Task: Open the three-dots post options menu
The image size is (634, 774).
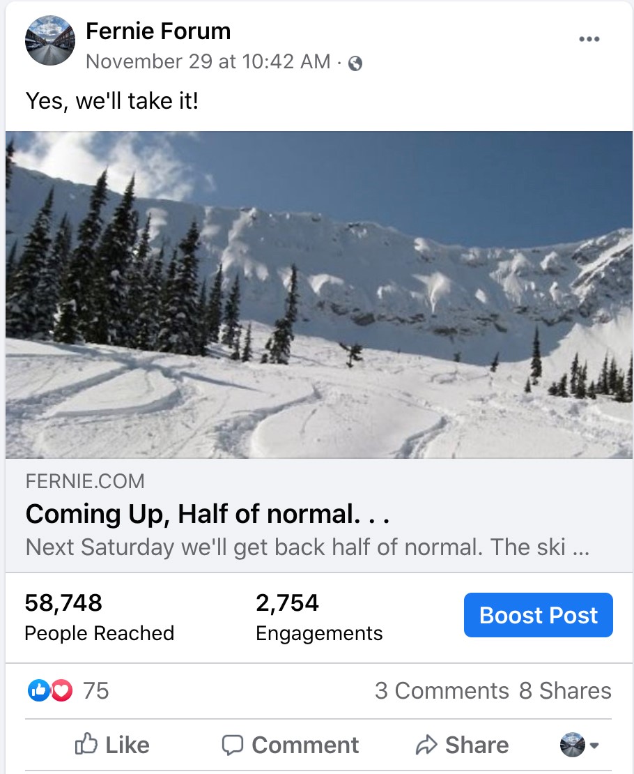Action: pyautogui.click(x=589, y=39)
